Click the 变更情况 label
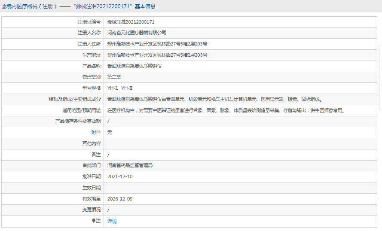The width and height of the screenshot is (382, 231). tap(92, 210)
